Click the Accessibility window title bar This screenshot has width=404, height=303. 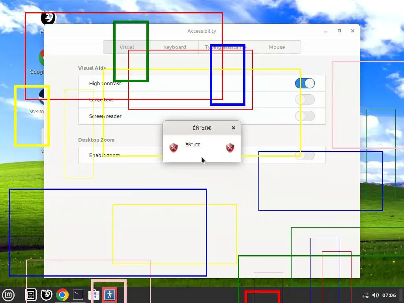pyautogui.click(x=202, y=31)
